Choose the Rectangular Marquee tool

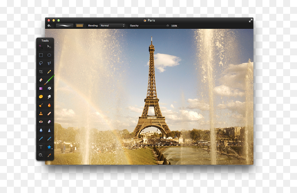point(41,55)
